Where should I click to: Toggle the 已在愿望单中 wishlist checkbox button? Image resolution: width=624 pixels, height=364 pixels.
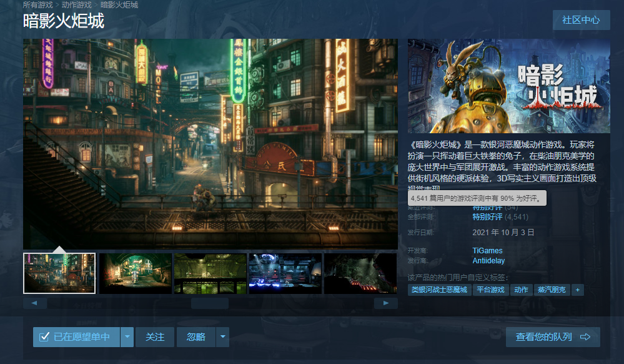click(76, 337)
